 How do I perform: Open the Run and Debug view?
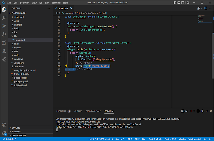pos(4,34)
